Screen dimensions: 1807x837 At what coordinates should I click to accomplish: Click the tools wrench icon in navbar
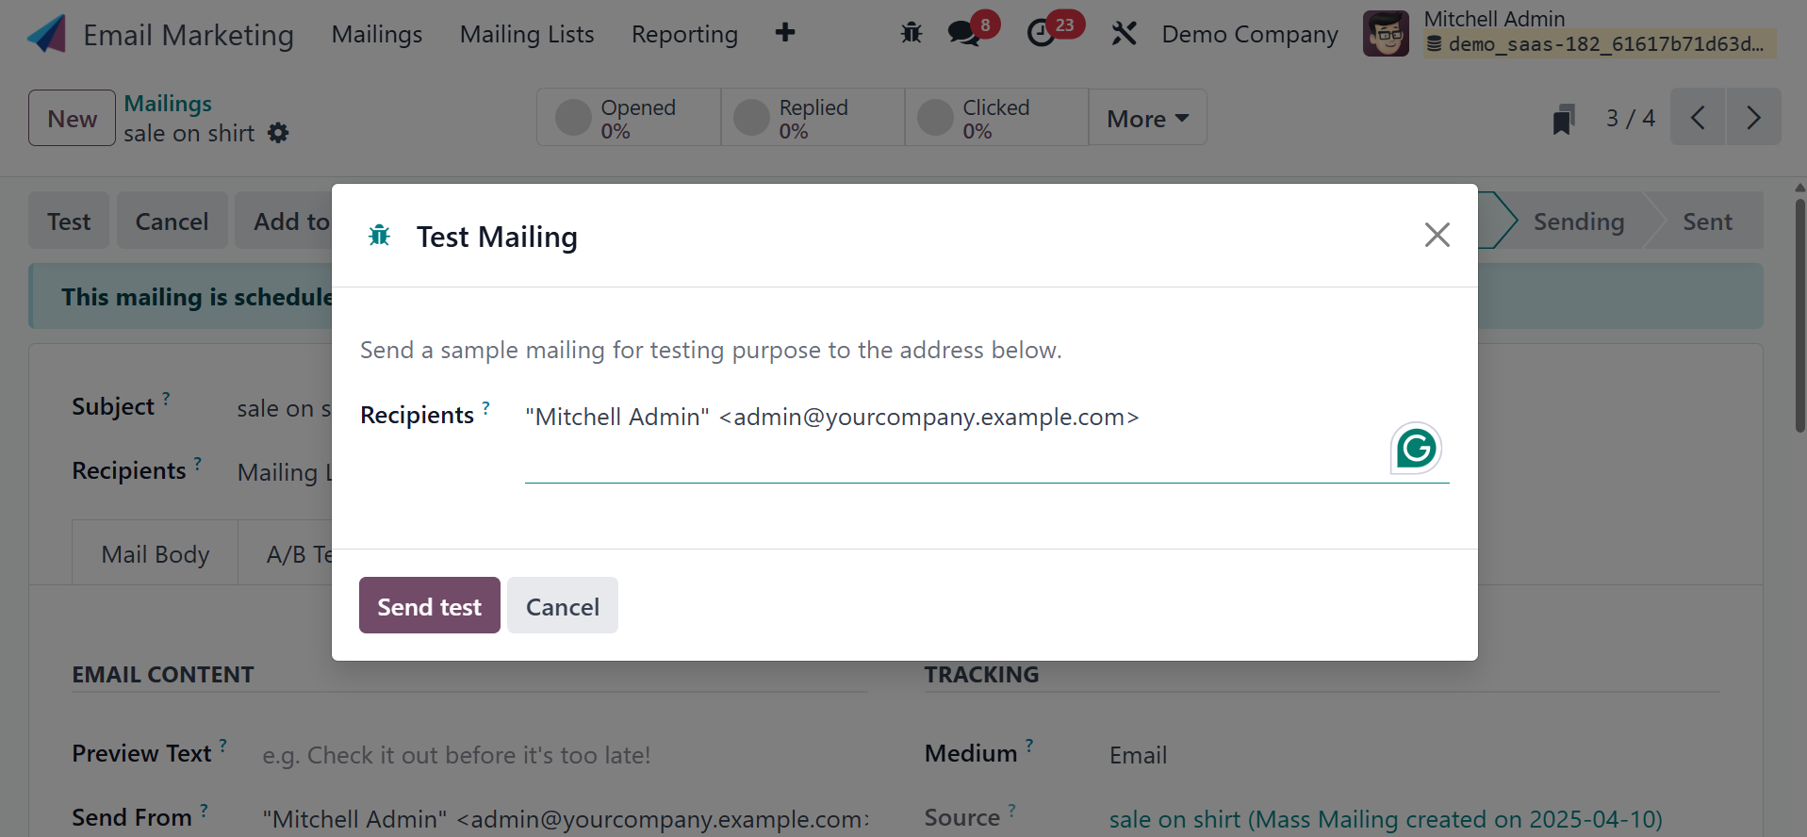coord(1124,34)
